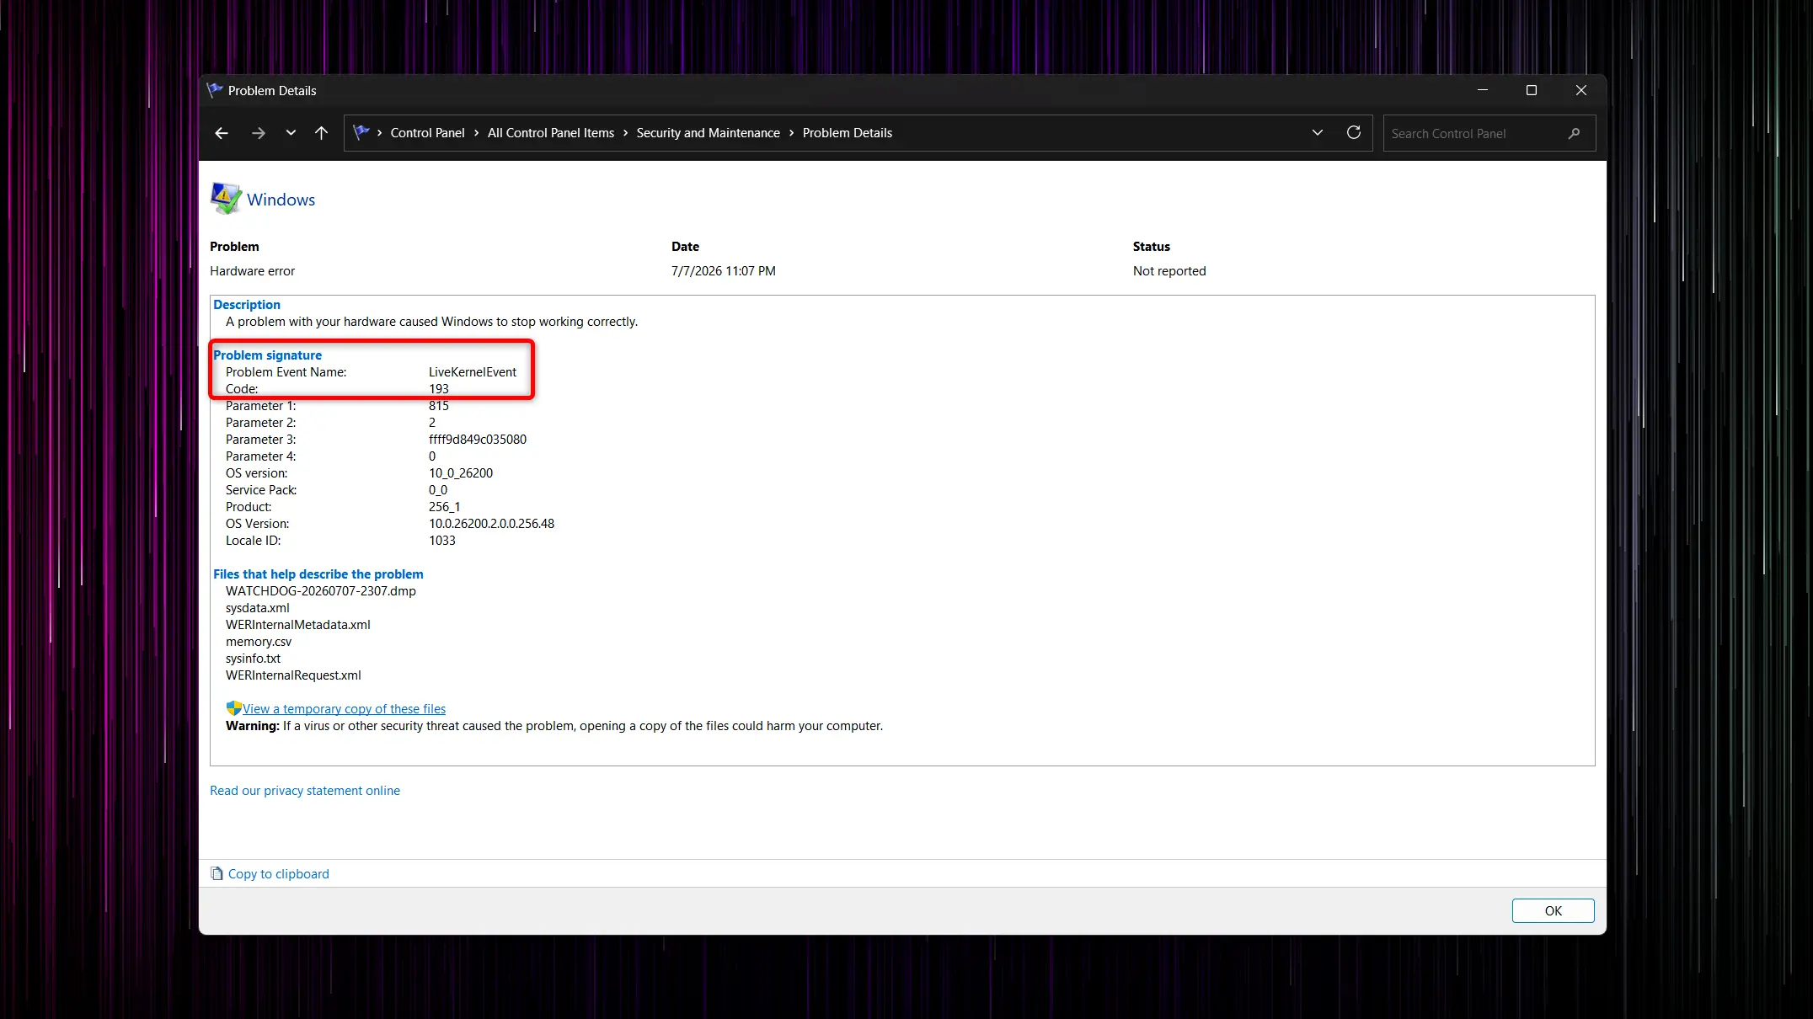Expand chevron after Security and Maintenance

(792, 133)
